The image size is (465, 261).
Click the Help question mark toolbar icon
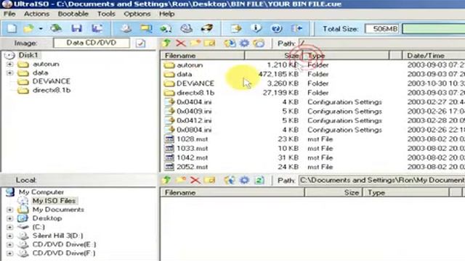[x=276, y=28]
